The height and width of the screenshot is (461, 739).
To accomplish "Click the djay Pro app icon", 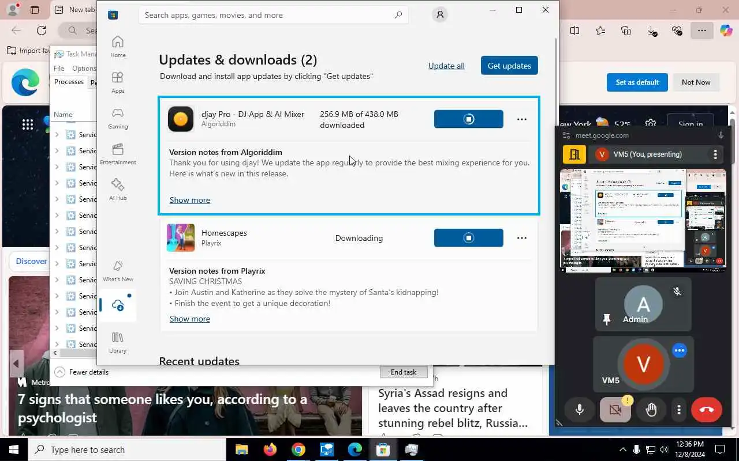I will coord(181,119).
